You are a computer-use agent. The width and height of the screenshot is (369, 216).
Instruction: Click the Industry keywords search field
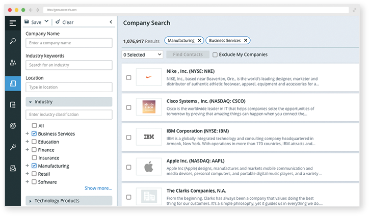(x=69, y=65)
